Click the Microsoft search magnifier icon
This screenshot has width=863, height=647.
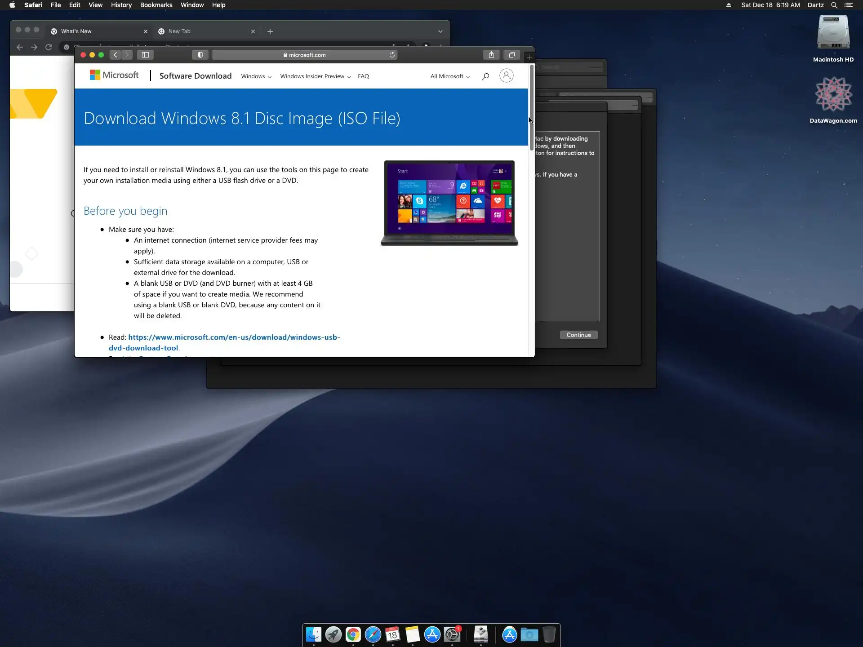485,76
